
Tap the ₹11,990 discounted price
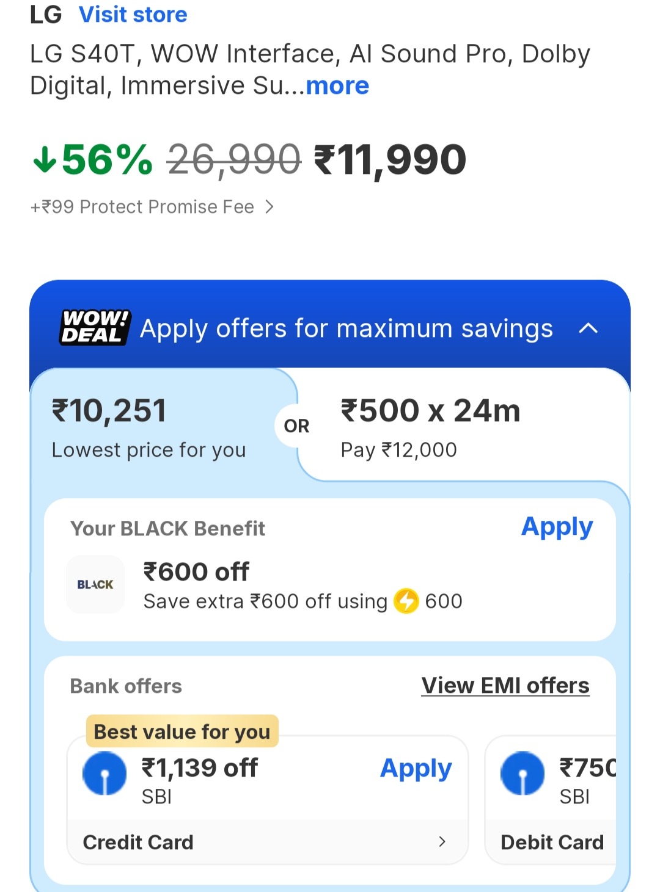[x=390, y=160]
